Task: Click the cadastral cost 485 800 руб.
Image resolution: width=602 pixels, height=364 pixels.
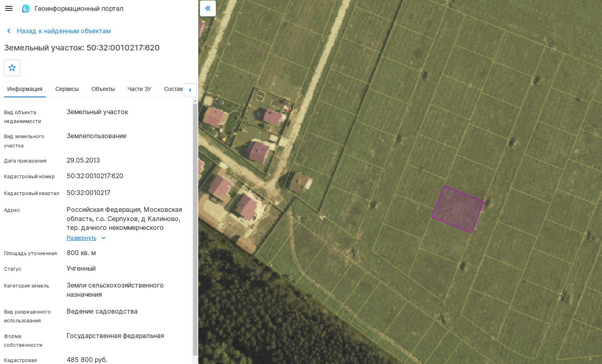Action: (x=87, y=360)
